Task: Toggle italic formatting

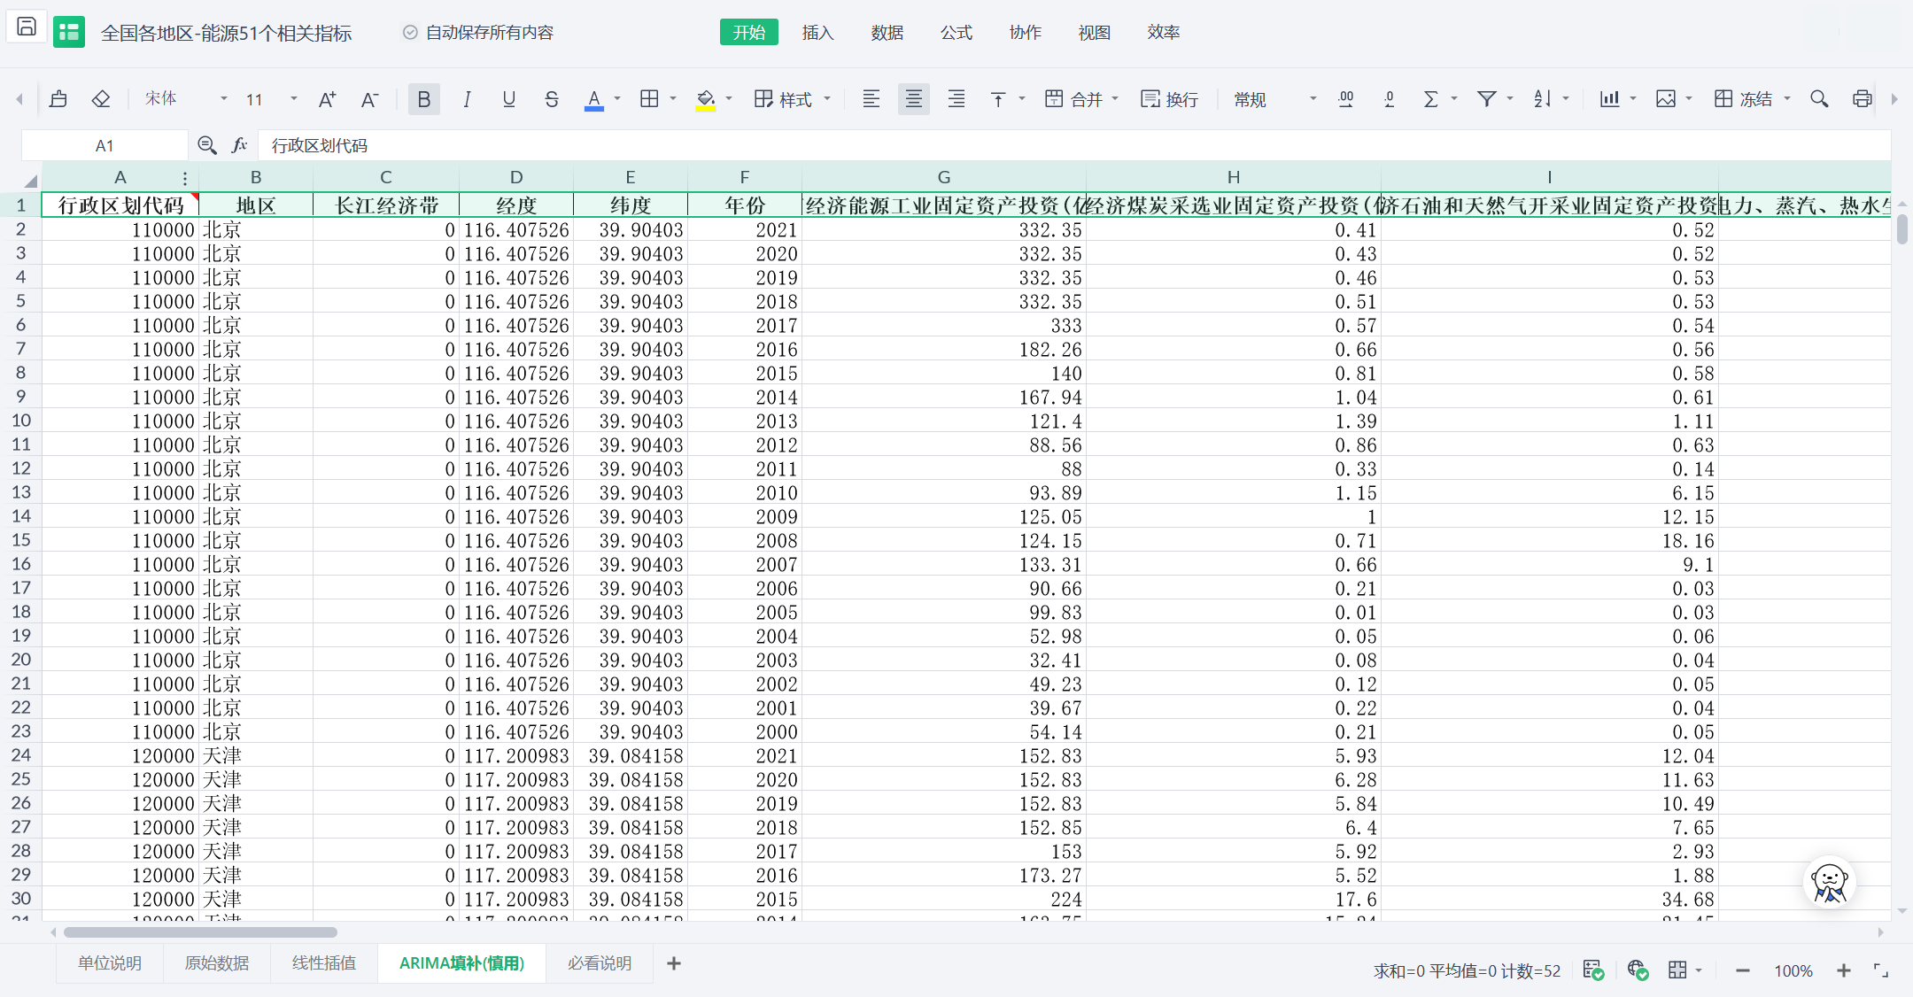Action: point(467,99)
